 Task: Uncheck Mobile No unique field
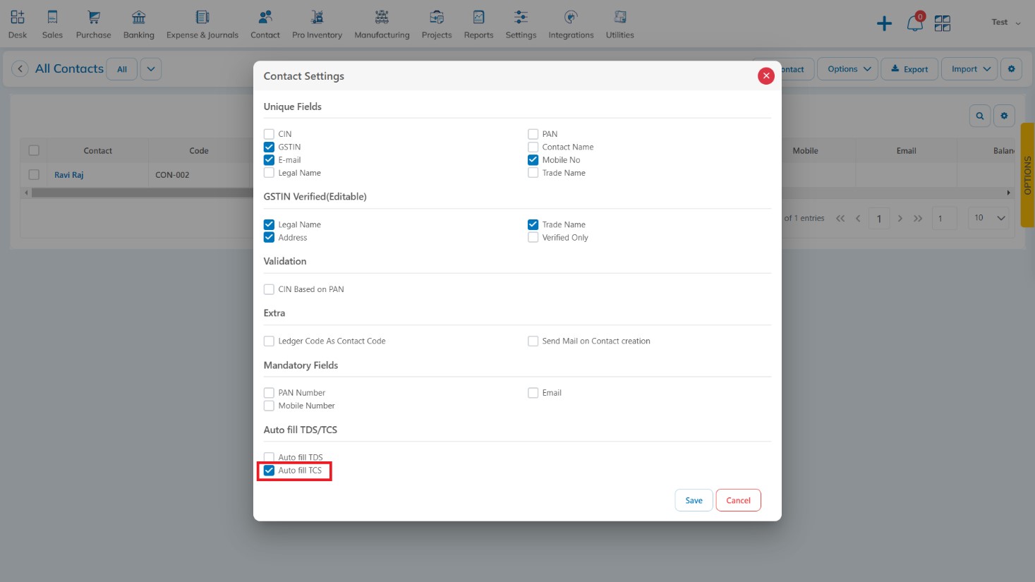pyautogui.click(x=533, y=160)
